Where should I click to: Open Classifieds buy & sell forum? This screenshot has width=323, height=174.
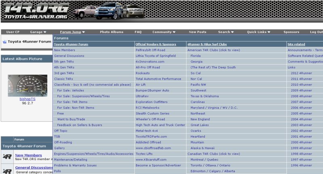[93, 85]
